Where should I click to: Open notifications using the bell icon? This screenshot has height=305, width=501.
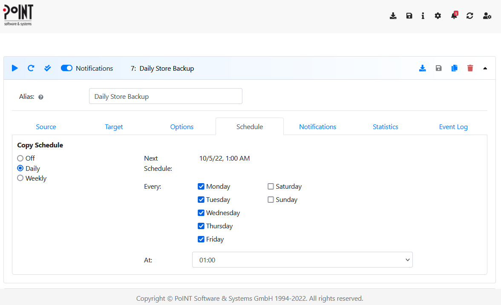(x=453, y=16)
